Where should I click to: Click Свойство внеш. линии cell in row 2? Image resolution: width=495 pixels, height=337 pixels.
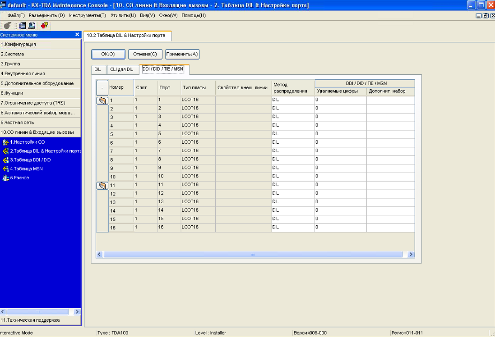[x=243, y=109]
